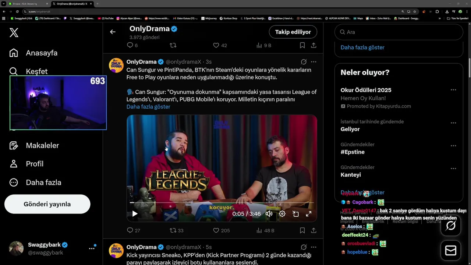Open options for #Epstine trend
The height and width of the screenshot is (265, 471).
coord(453,146)
